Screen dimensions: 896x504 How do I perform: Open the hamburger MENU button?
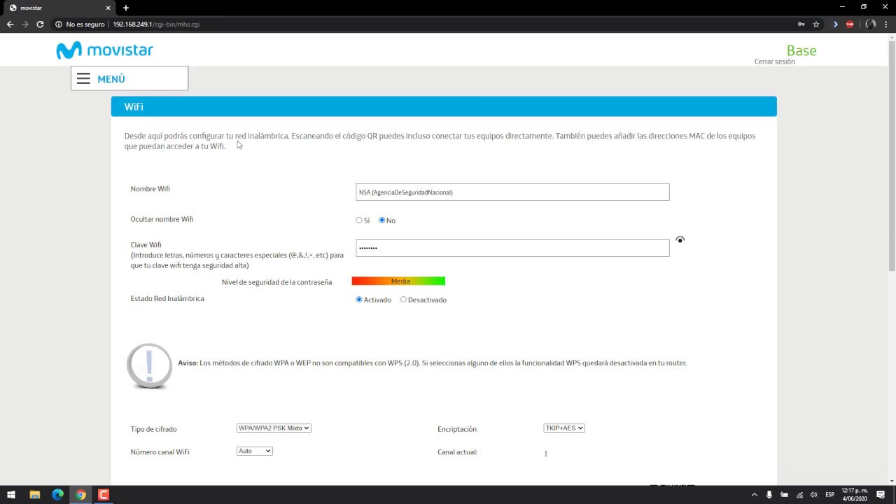[x=129, y=78]
